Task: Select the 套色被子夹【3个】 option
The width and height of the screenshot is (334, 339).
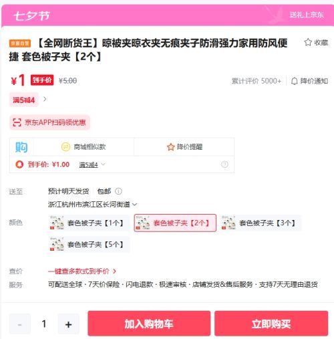Action: tap(261, 223)
